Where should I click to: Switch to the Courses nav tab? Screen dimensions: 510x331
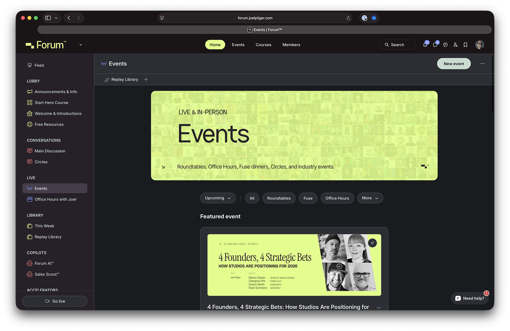(263, 45)
